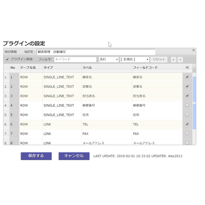Open the 含む condition dropdown

109,59
